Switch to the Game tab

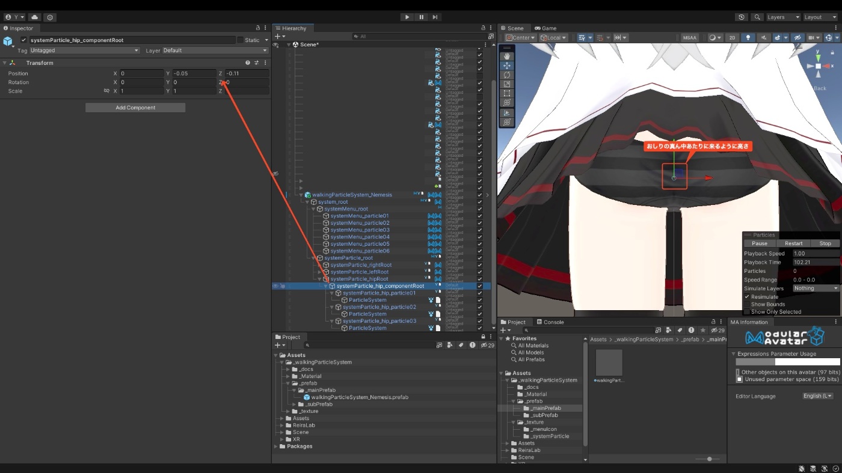[545, 28]
